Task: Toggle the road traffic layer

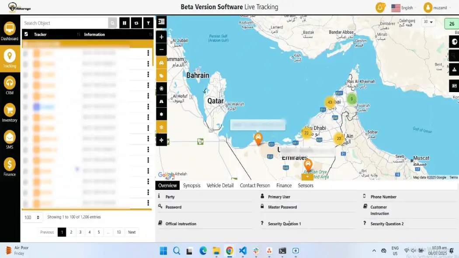Action: pyautogui.click(x=161, y=101)
